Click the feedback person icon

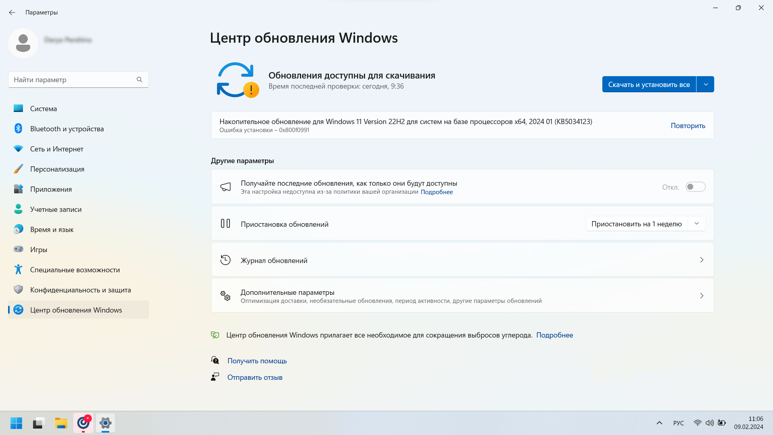[215, 377]
